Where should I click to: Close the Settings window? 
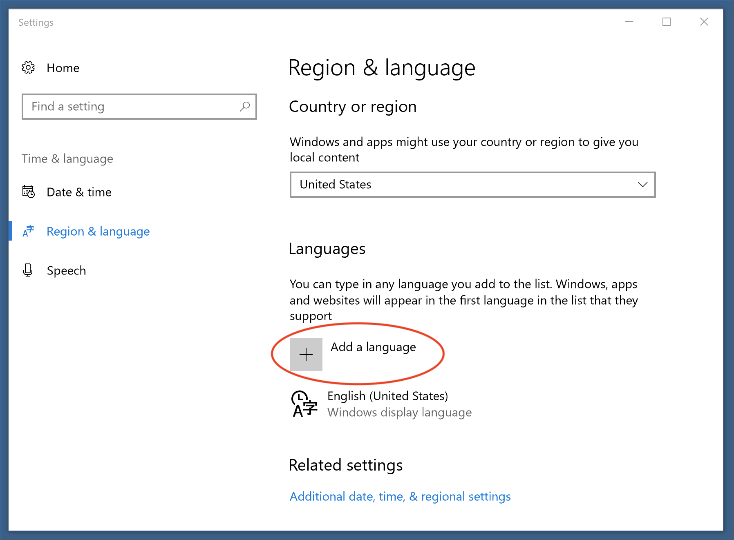(x=704, y=22)
